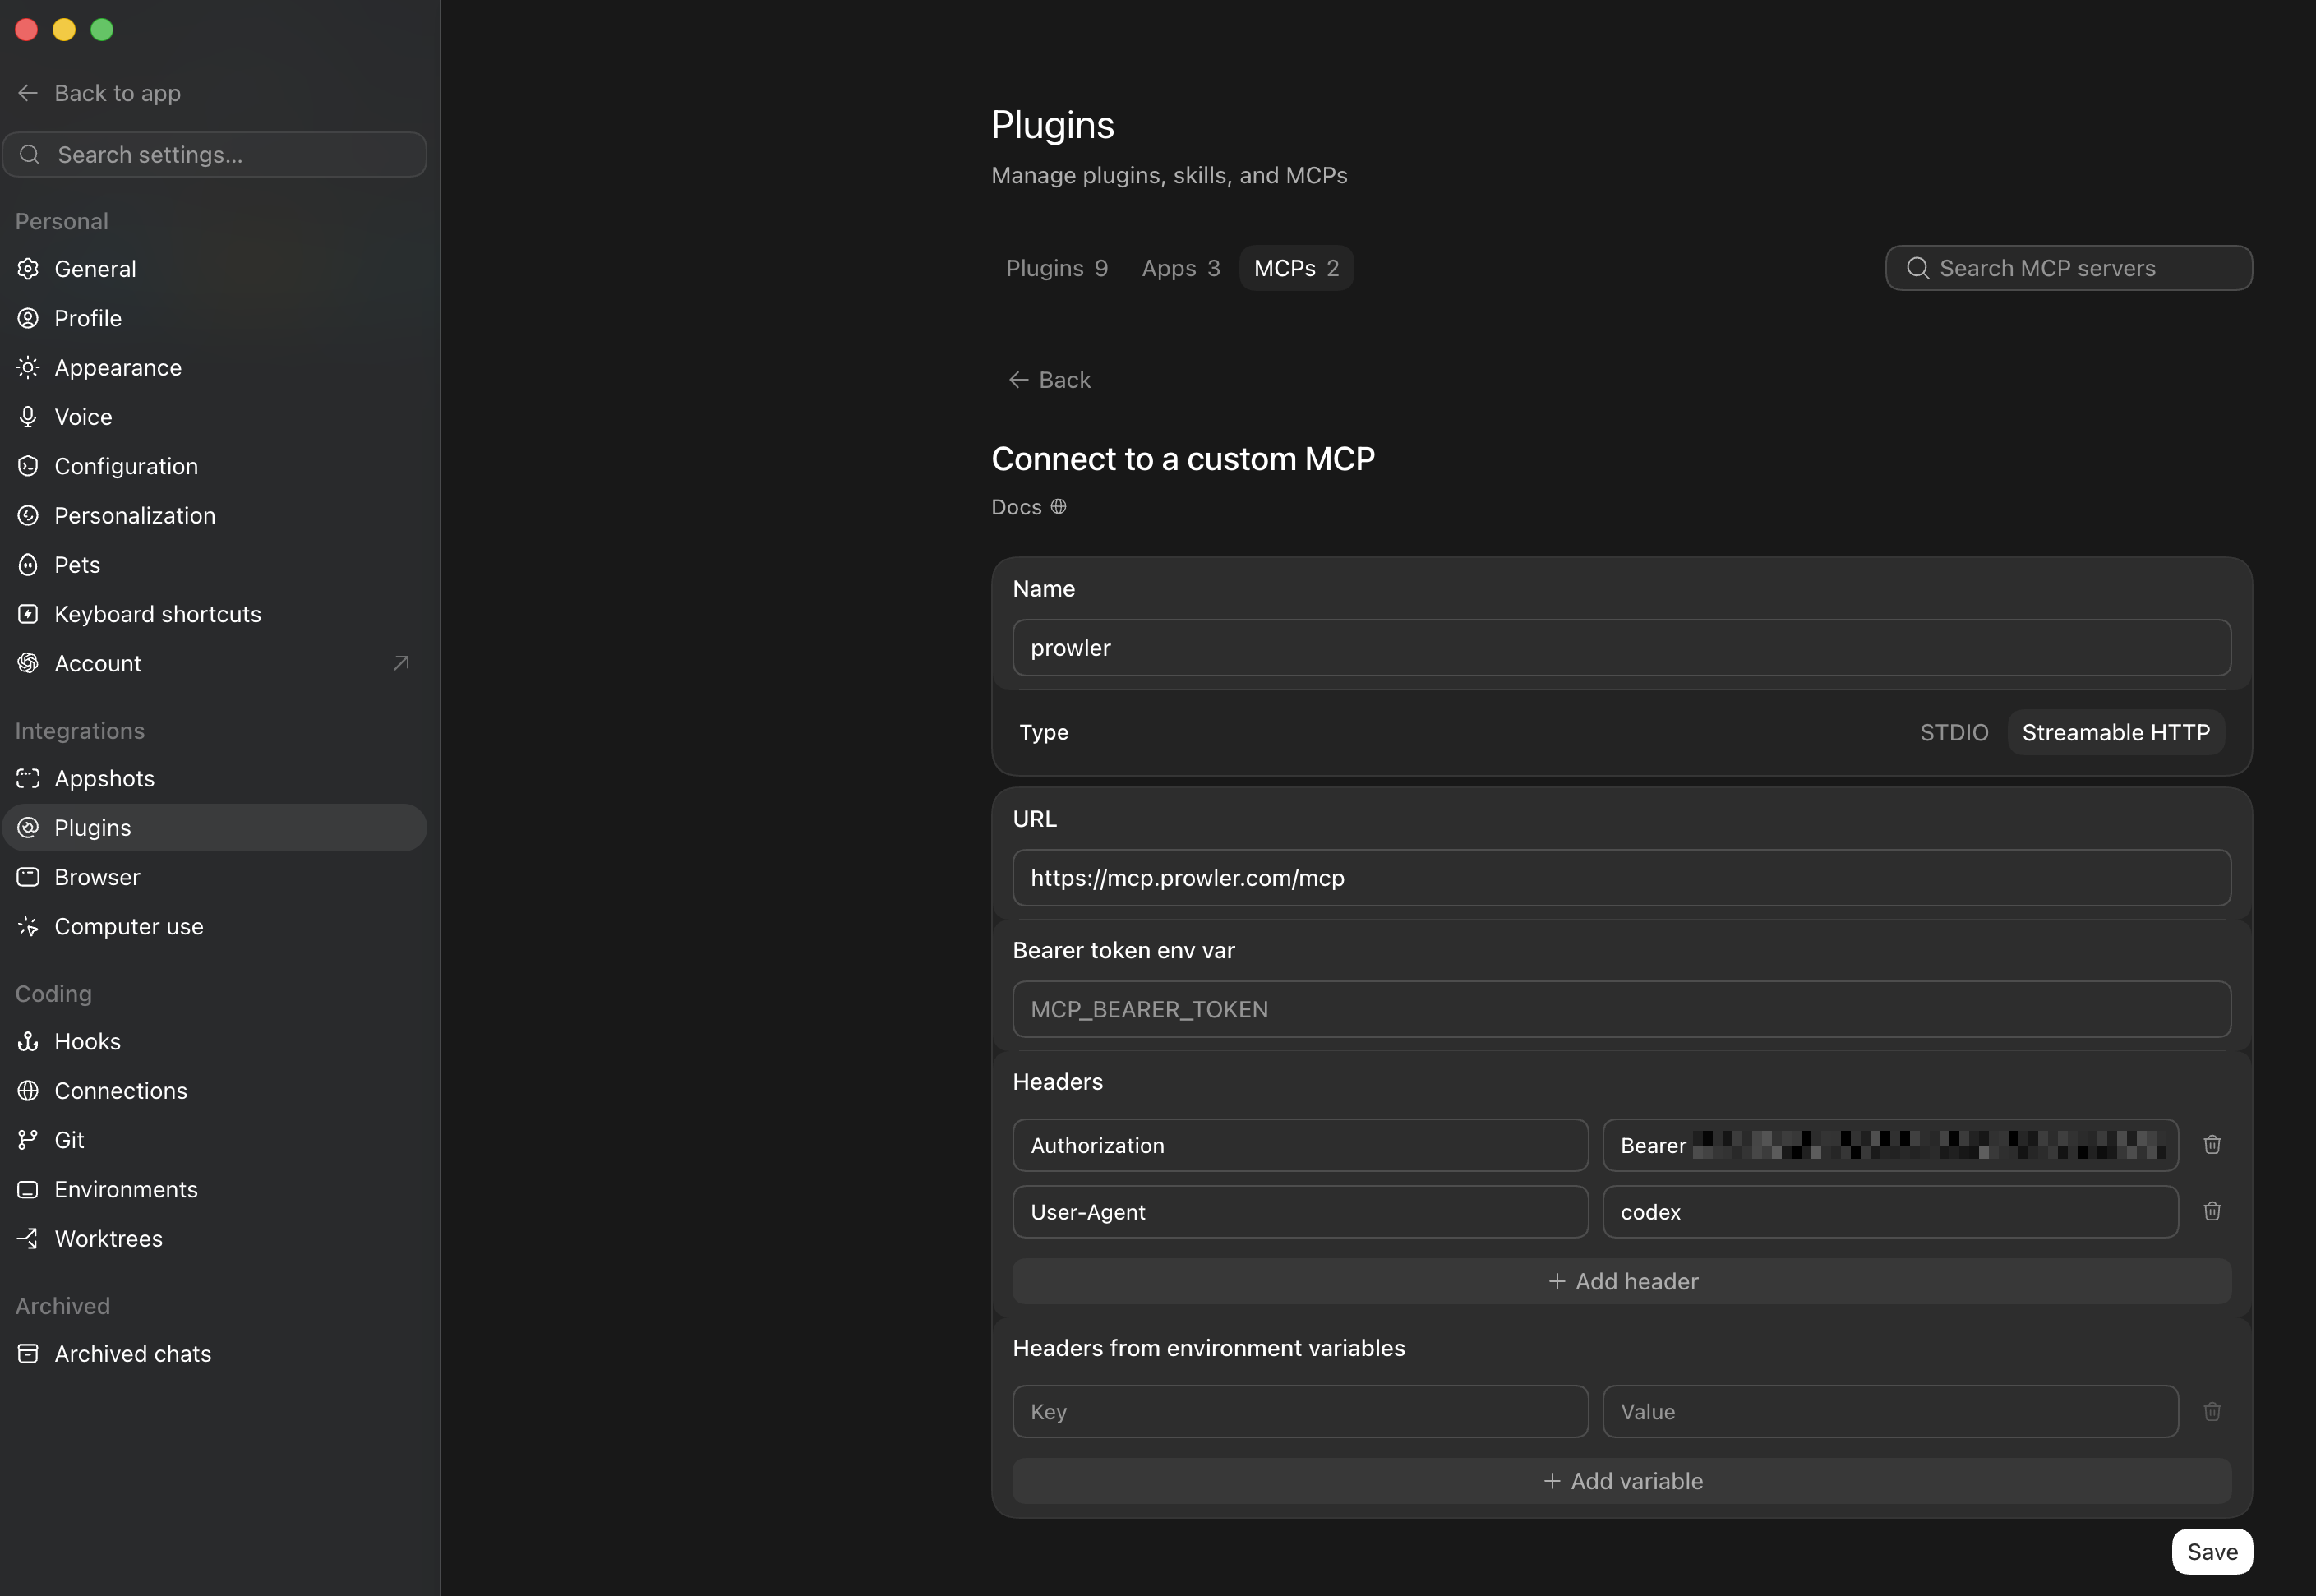Focus the Search settings field
2316x1596 pixels.
pyautogui.click(x=215, y=155)
